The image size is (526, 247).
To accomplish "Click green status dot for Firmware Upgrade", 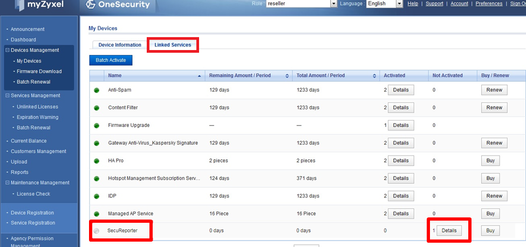I will point(97,125).
